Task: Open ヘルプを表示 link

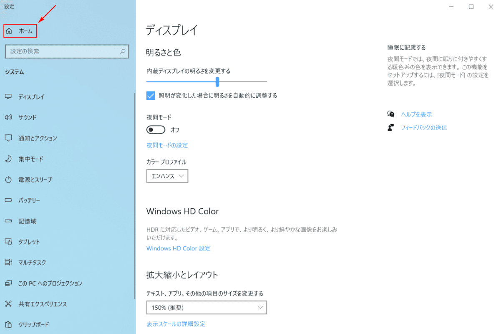Action: point(416,114)
